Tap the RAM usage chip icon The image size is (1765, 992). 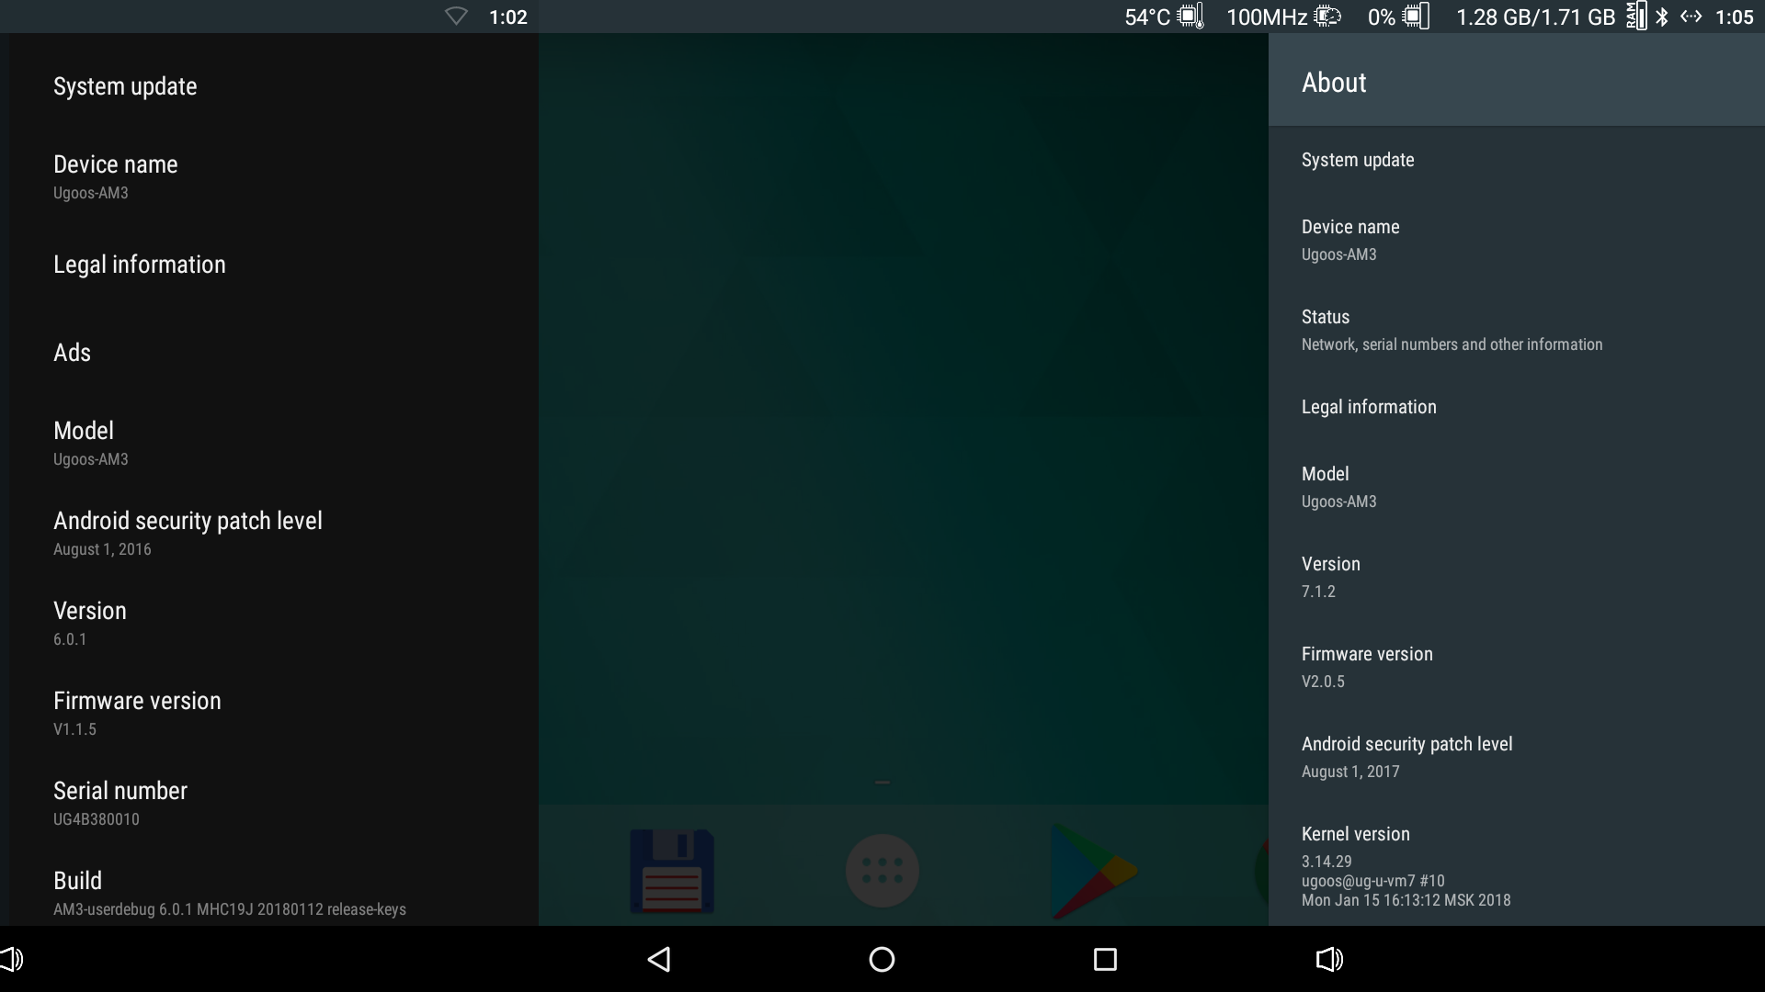pyautogui.click(x=1636, y=17)
